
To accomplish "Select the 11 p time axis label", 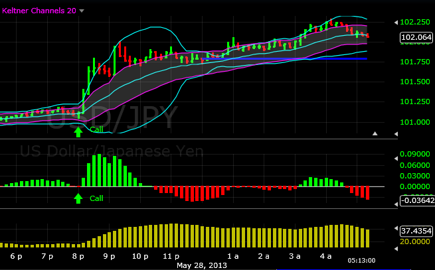I will [171, 256].
